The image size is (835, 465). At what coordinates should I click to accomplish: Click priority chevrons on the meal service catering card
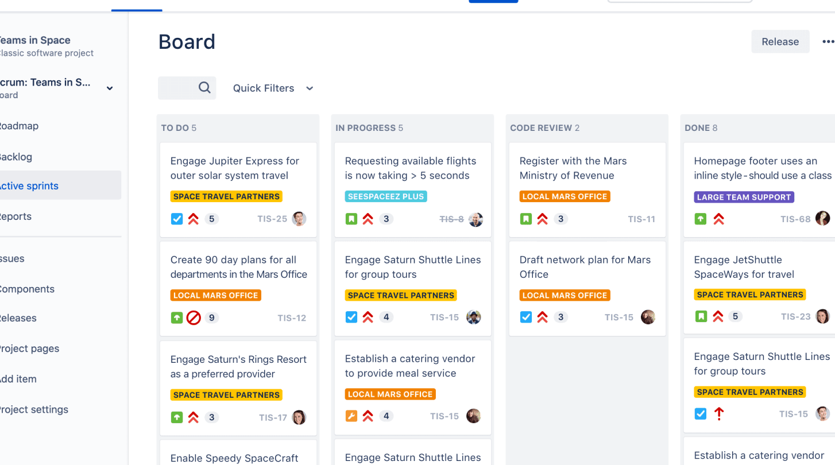coord(368,416)
